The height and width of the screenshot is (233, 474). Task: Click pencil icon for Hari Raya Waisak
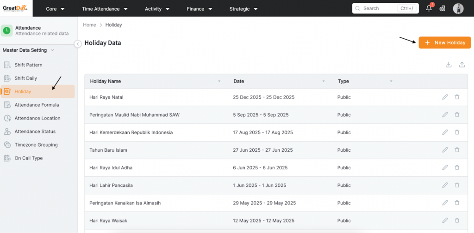click(x=445, y=221)
